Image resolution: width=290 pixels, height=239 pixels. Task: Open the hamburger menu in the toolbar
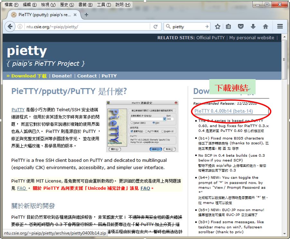pos(280,27)
